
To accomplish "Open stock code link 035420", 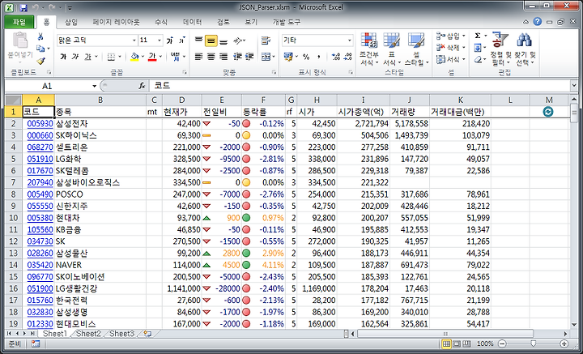I will click(40, 265).
